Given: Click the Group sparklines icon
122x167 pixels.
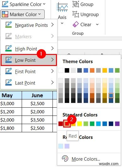Looking at the screenshot, I should pos(76,4).
